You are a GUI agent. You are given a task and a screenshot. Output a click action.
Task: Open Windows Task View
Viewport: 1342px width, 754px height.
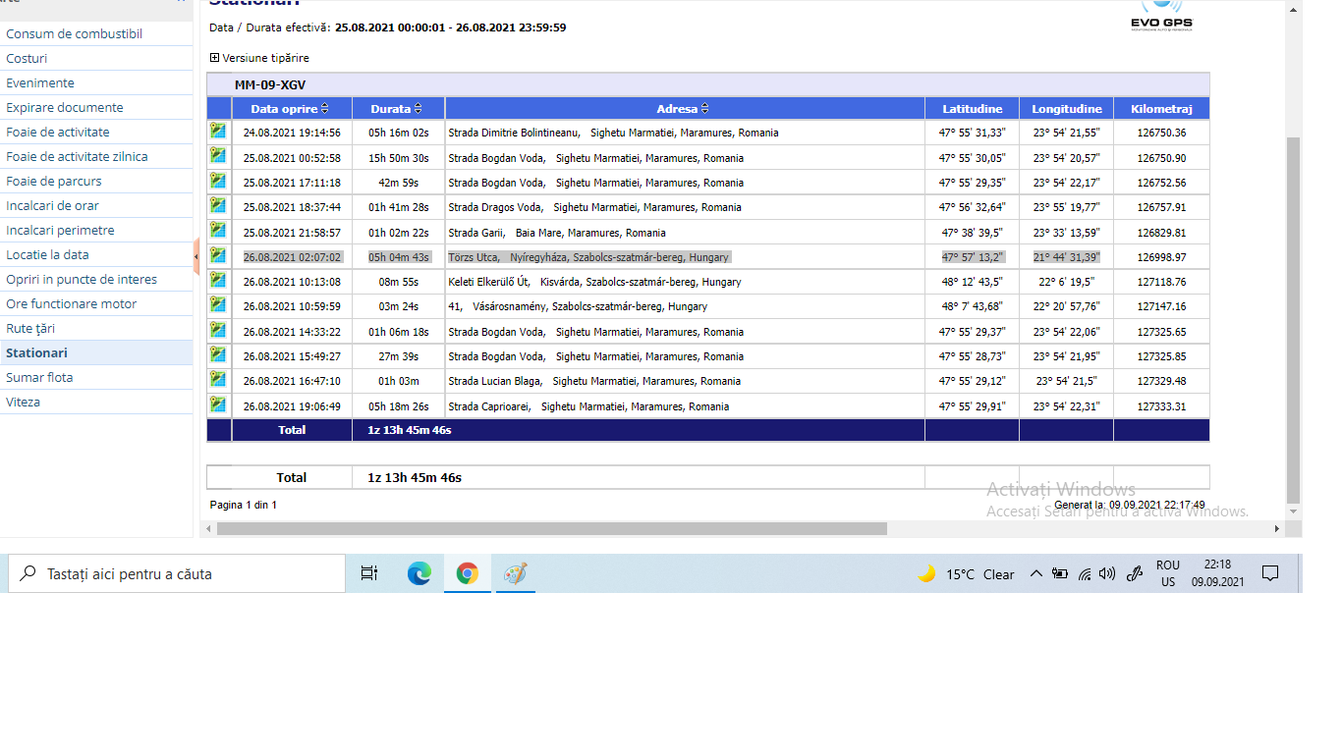(x=369, y=574)
